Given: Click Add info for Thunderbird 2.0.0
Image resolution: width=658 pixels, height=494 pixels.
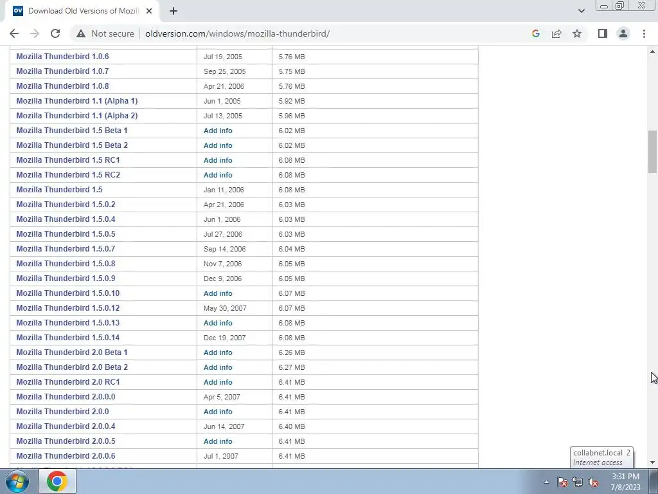Looking at the screenshot, I should point(218,412).
